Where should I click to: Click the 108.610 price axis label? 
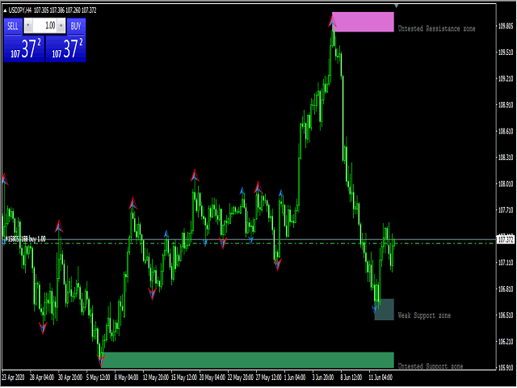click(x=505, y=131)
